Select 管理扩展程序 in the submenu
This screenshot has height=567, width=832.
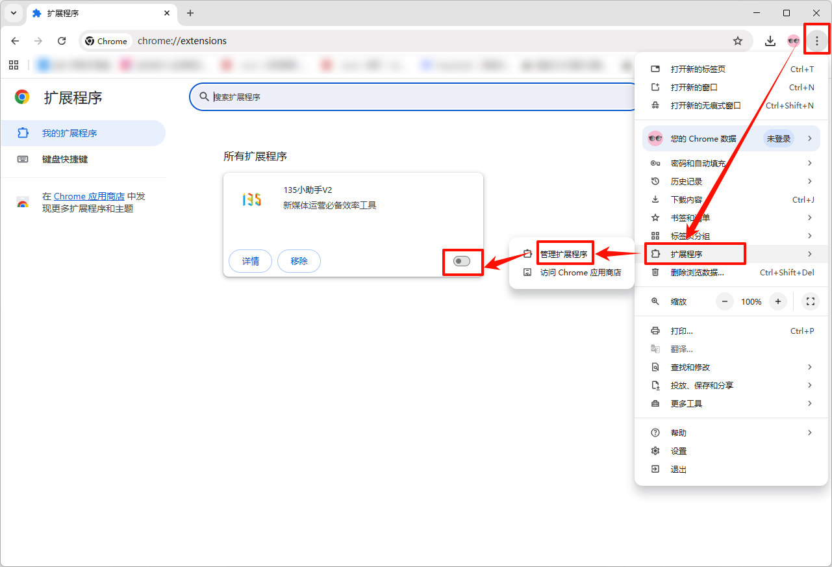[564, 254]
